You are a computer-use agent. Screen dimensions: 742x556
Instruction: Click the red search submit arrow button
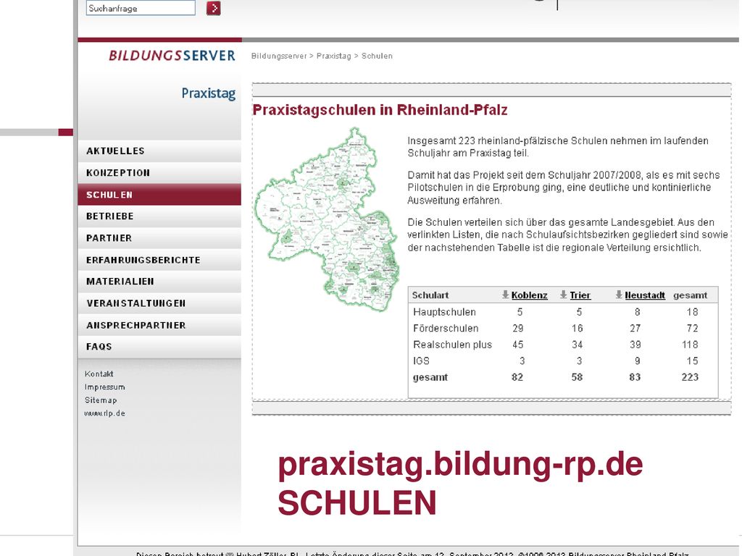pos(214,8)
